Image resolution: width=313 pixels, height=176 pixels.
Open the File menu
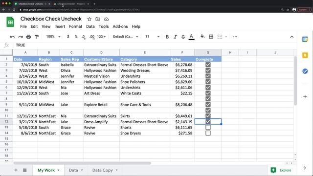pos(23,26)
